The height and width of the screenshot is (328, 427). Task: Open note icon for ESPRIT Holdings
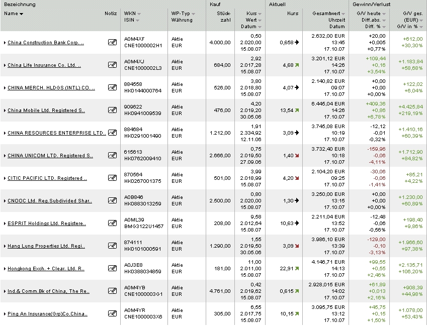point(112,223)
